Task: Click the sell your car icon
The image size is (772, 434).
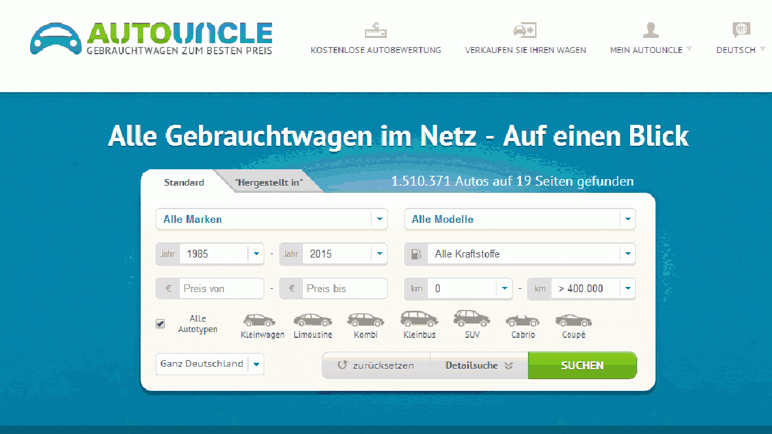Action: pyautogui.click(x=525, y=30)
